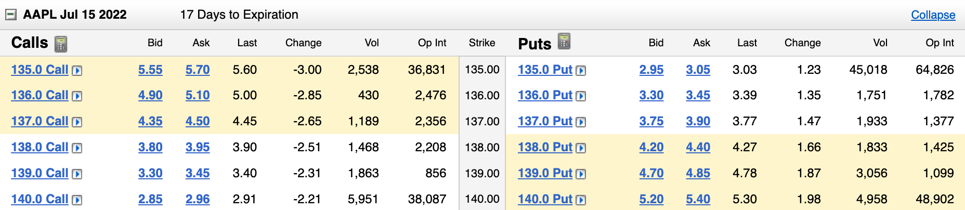Click arrow icon beside 139.0 Call
The width and height of the screenshot is (965, 210).
77,174
